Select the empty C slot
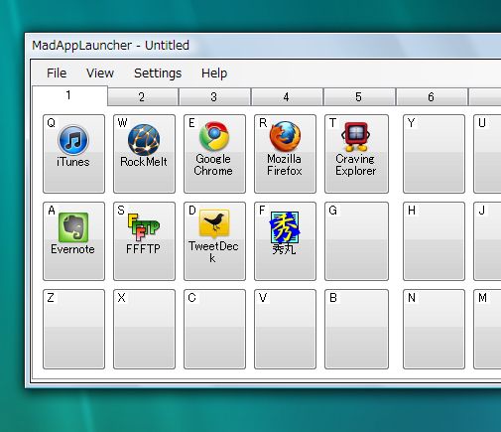 (214, 329)
